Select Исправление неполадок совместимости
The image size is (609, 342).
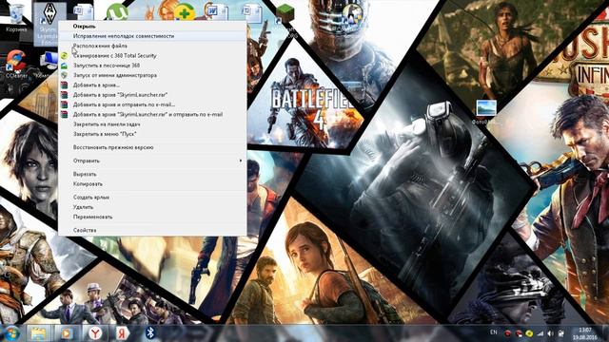pyautogui.click(x=152, y=36)
